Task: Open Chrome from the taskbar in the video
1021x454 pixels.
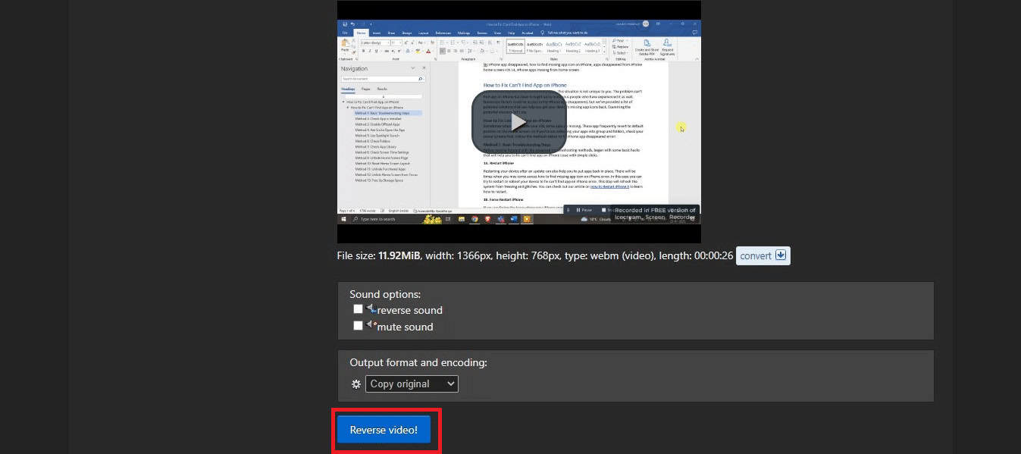Action: point(474,219)
